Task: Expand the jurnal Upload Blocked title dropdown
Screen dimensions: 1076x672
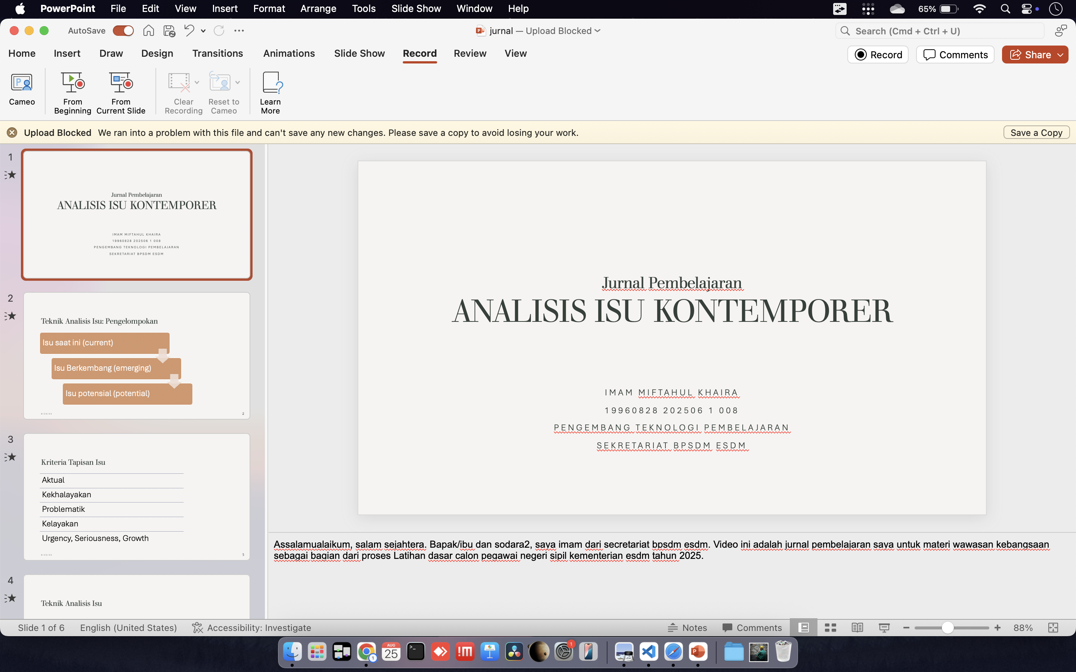Action: point(597,31)
